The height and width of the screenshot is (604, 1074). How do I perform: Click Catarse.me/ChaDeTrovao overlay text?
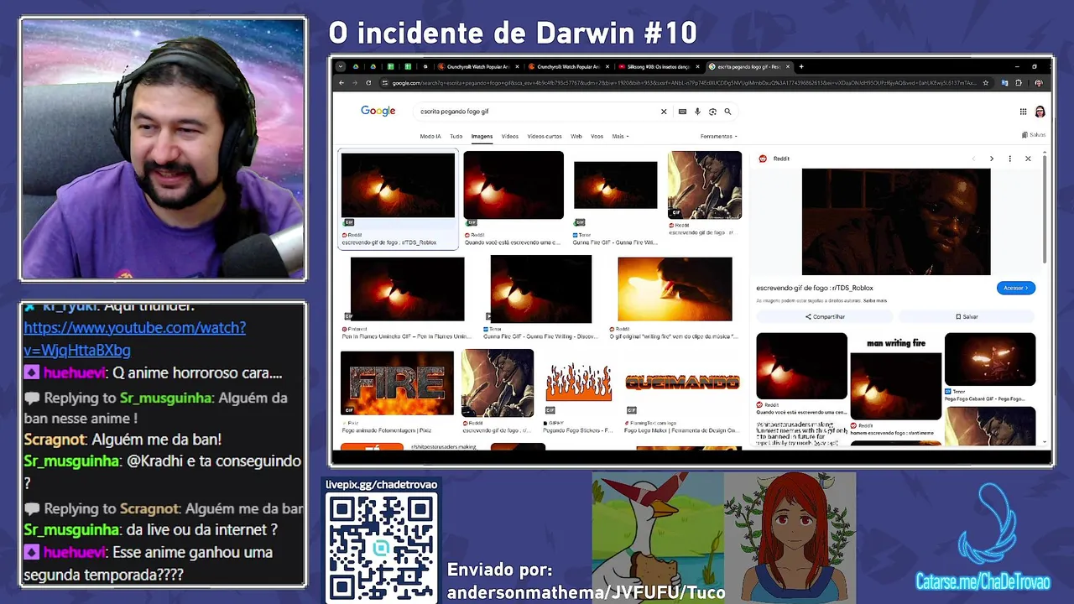pos(983,581)
